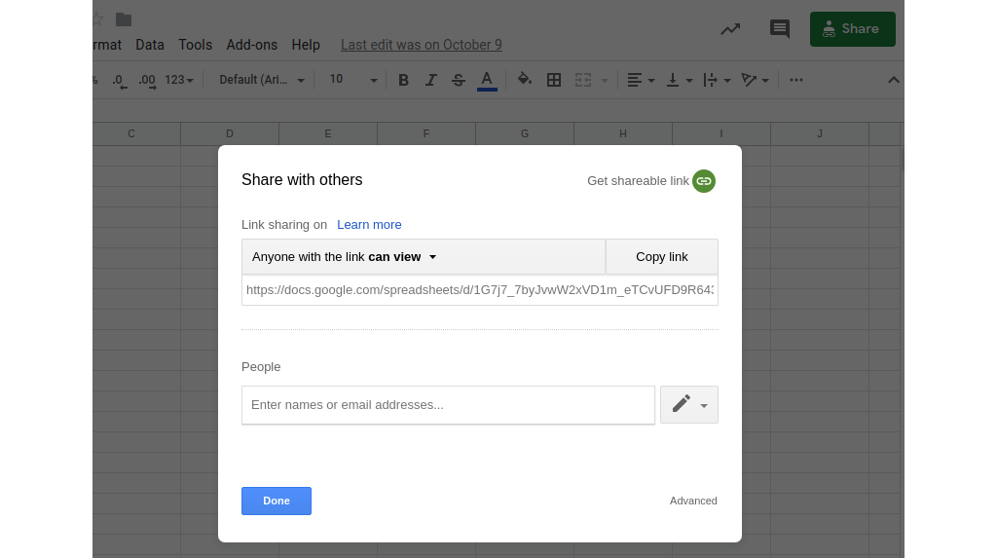
Task: Open the activity trend icon
Action: pyautogui.click(x=730, y=29)
